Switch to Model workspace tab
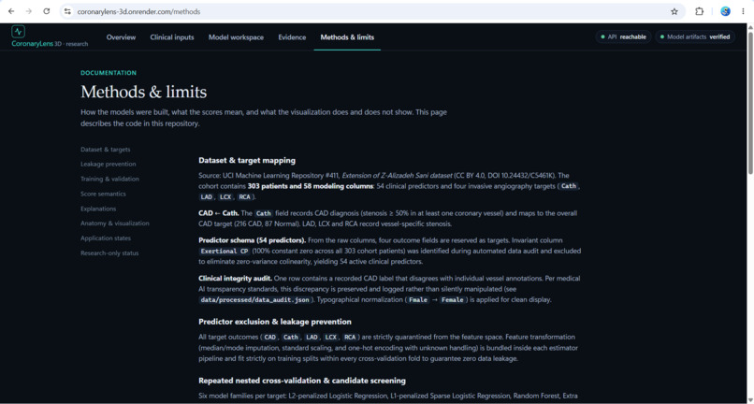Image resolution: width=754 pixels, height=404 pixels. pyautogui.click(x=236, y=37)
